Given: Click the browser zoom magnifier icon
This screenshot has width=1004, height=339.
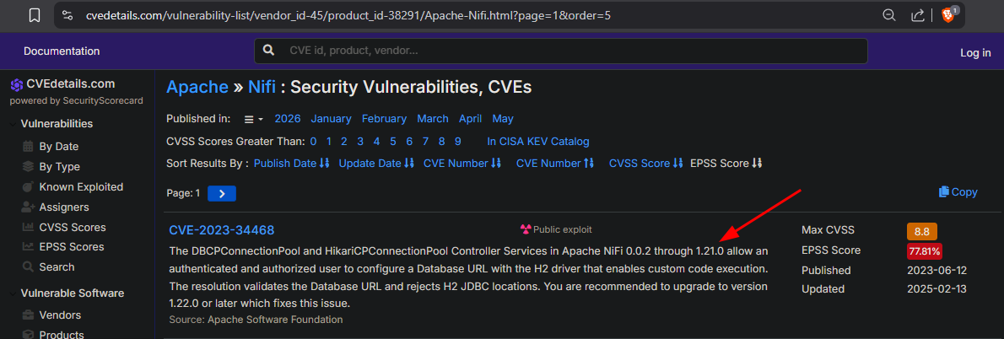Looking at the screenshot, I should click(888, 14).
